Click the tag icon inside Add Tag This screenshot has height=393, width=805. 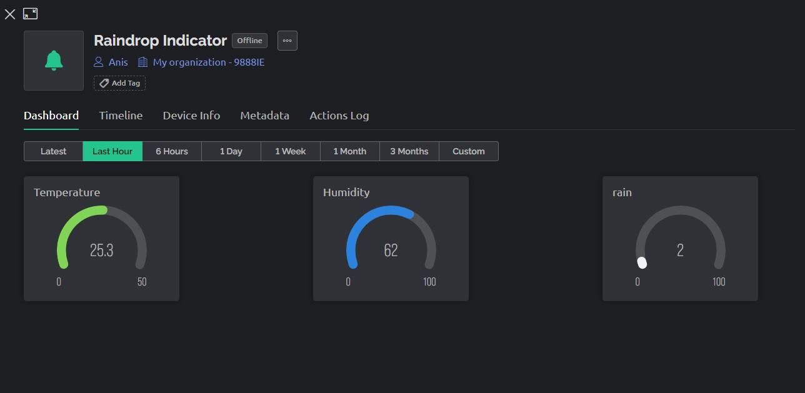pos(104,82)
